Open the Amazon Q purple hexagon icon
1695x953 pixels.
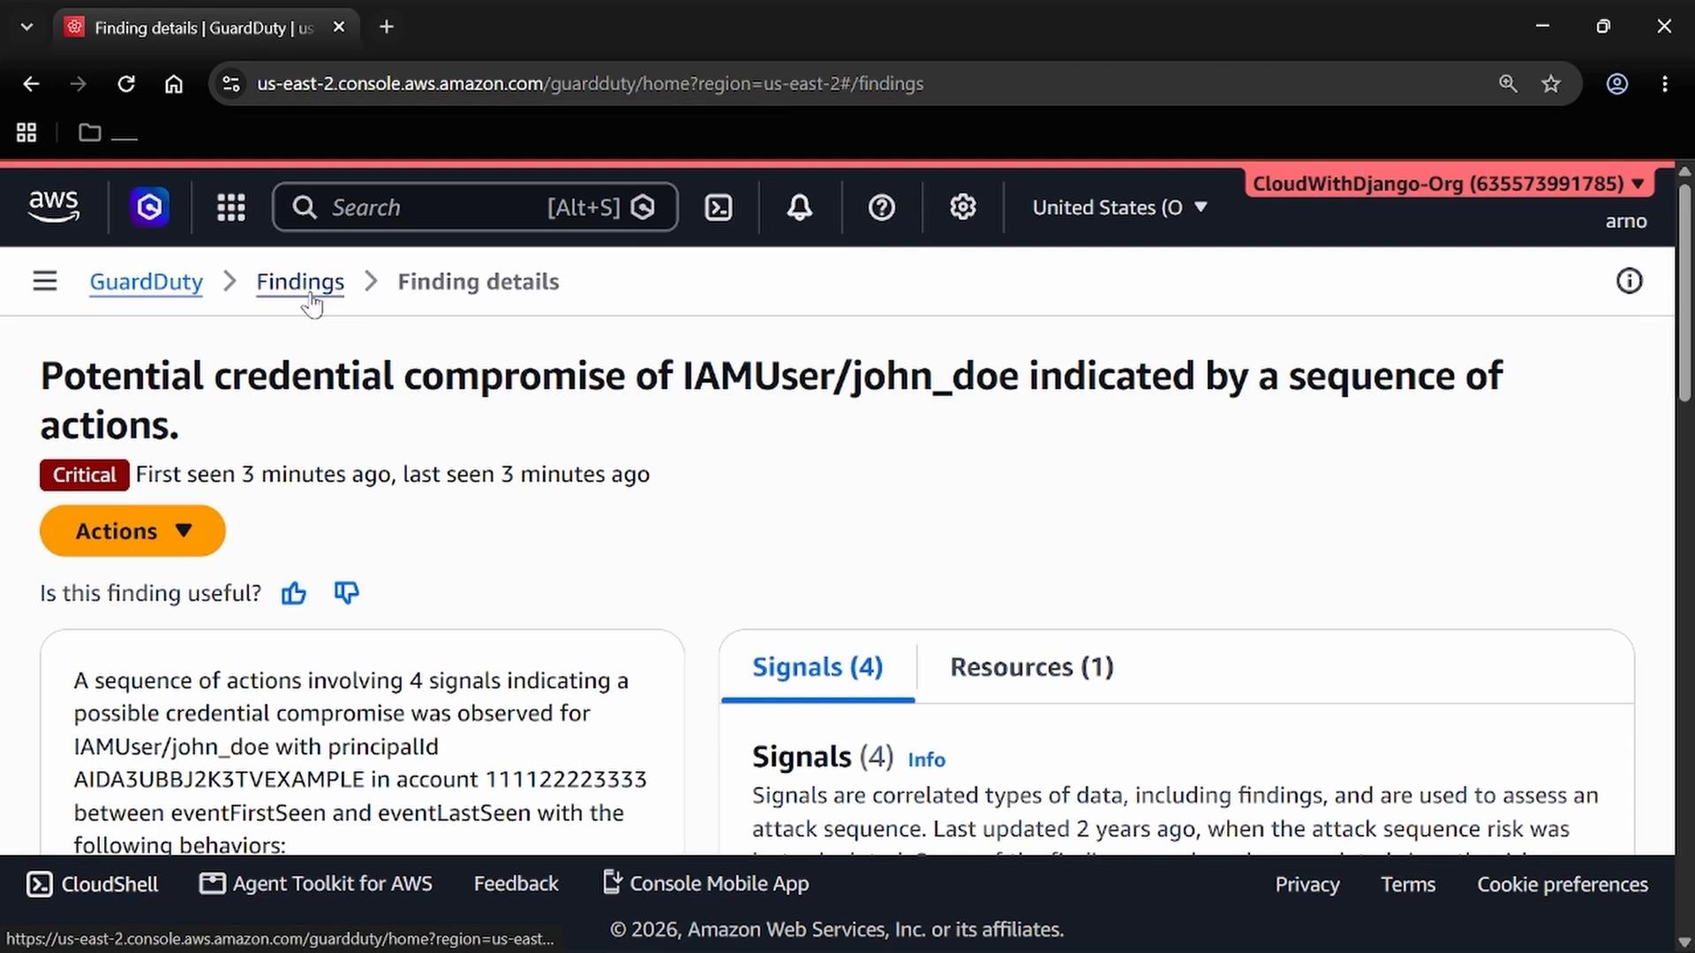(x=150, y=207)
